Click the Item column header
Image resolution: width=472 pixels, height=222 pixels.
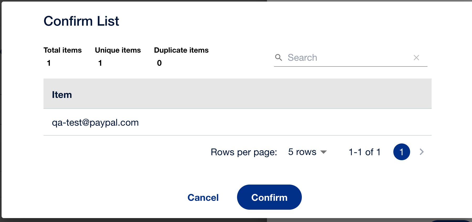(62, 95)
